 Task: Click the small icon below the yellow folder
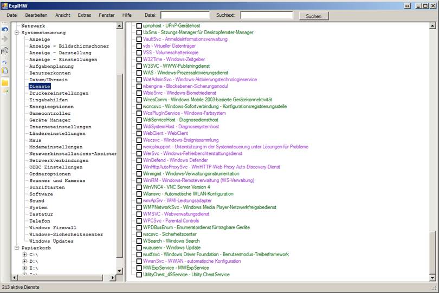5,91
